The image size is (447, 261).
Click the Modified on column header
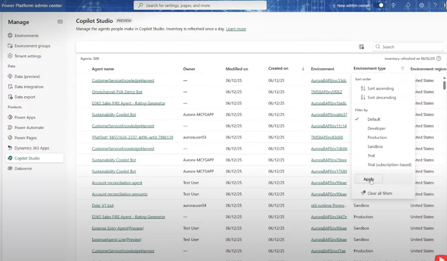click(237, 69)
